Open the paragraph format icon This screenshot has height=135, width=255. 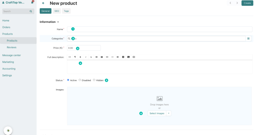coord(75,57)
